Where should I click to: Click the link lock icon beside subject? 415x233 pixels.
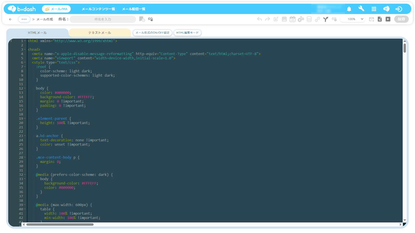click(x=150, y=19)
